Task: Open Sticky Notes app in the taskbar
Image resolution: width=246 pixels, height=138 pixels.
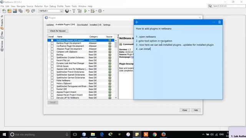Action: click(x=137, y=135)
